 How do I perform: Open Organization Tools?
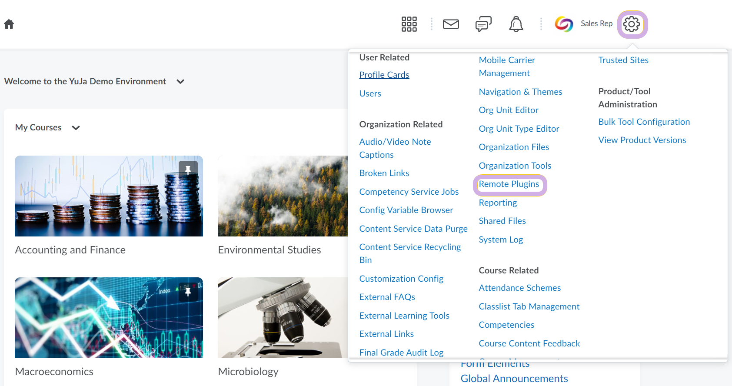515,166
